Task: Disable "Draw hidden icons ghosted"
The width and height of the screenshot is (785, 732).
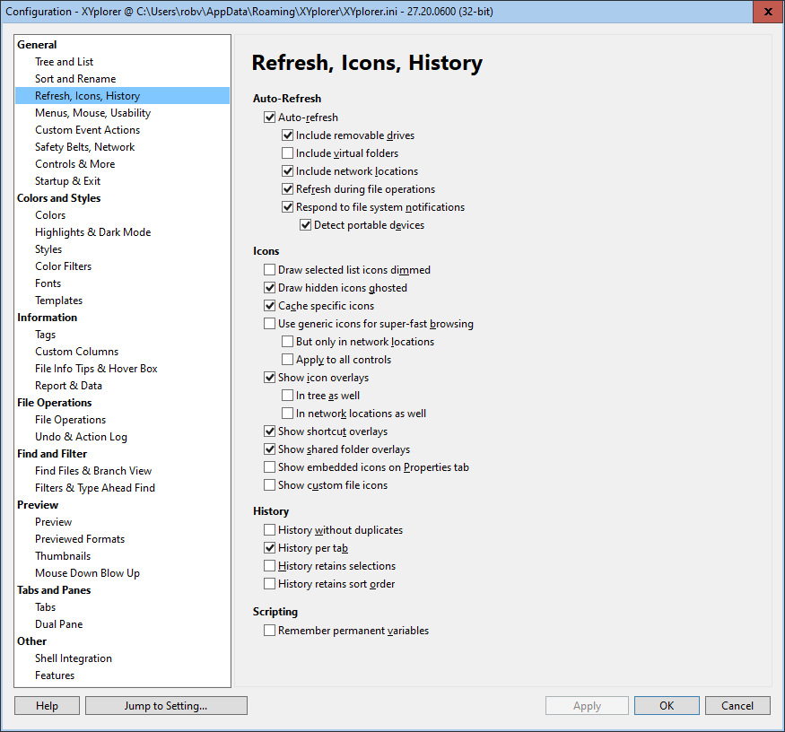Action: tap(269, 287)
